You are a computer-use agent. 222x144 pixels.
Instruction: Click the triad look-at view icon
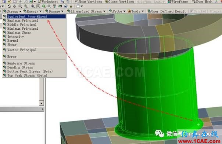pyautogui.click(x=54, y=6)
